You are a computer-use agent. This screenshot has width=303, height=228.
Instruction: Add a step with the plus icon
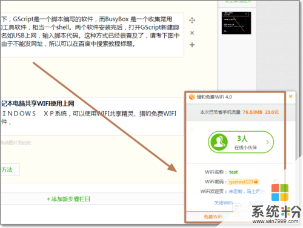pos(192,45)
